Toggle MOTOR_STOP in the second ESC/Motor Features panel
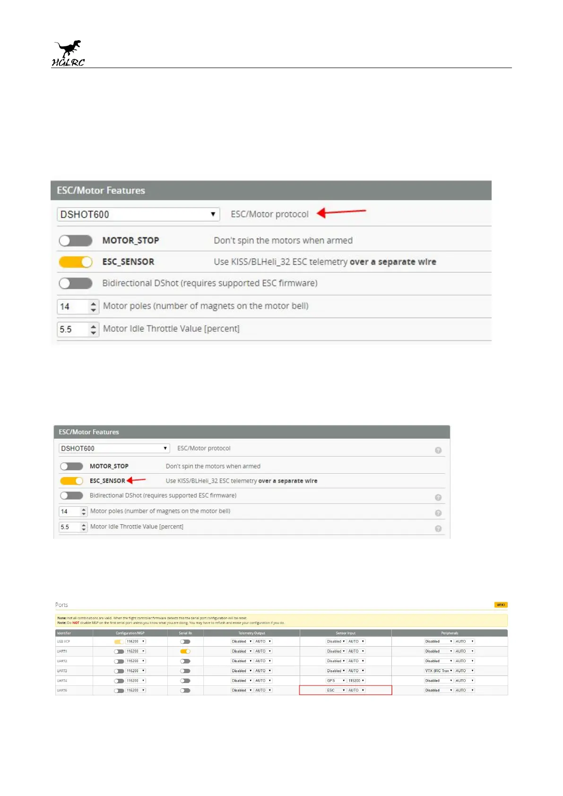Image resolution: width=563 pixels, height=796 pixels. 71,466
